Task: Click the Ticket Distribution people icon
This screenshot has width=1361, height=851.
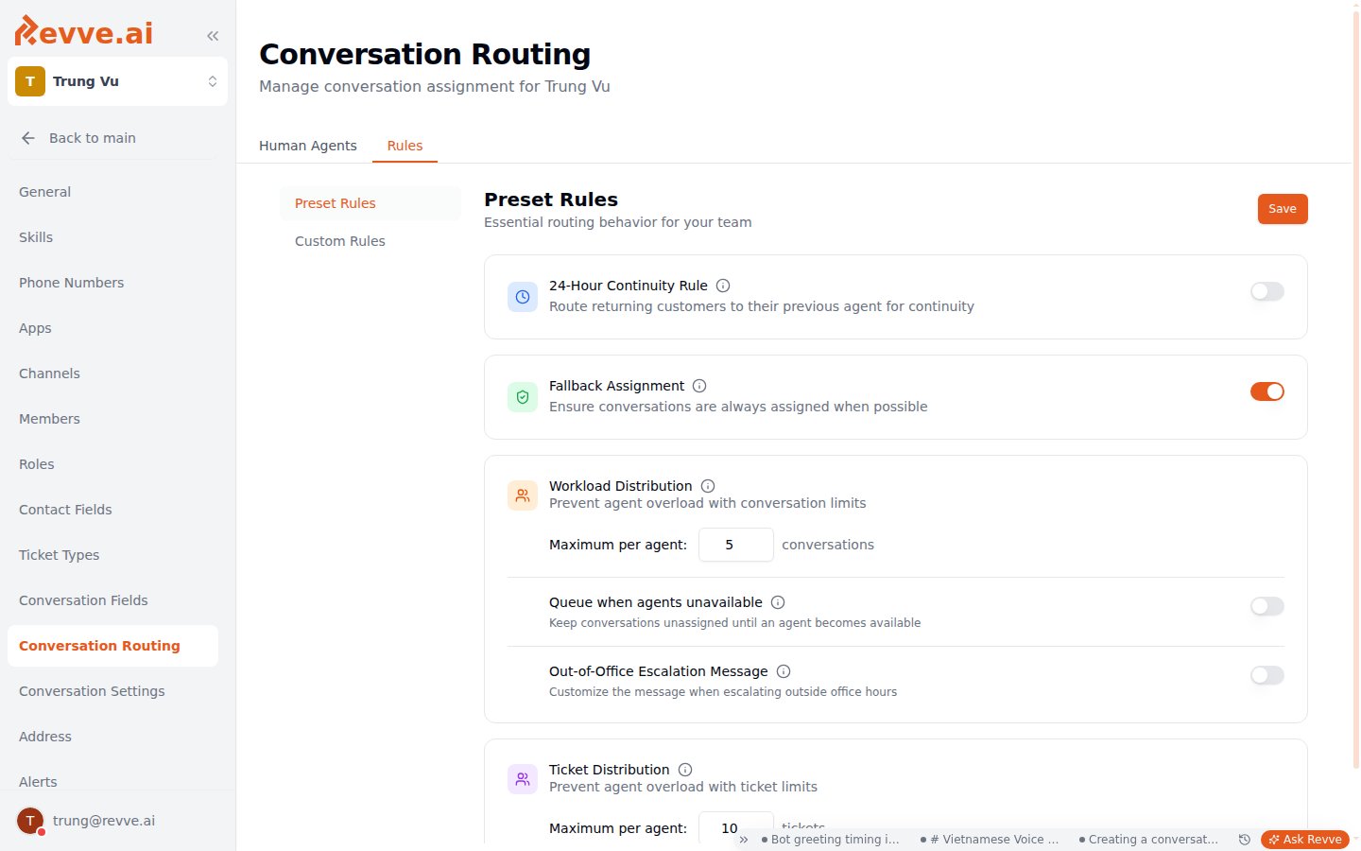Action: pyautogui.click(x=523, y=779)
